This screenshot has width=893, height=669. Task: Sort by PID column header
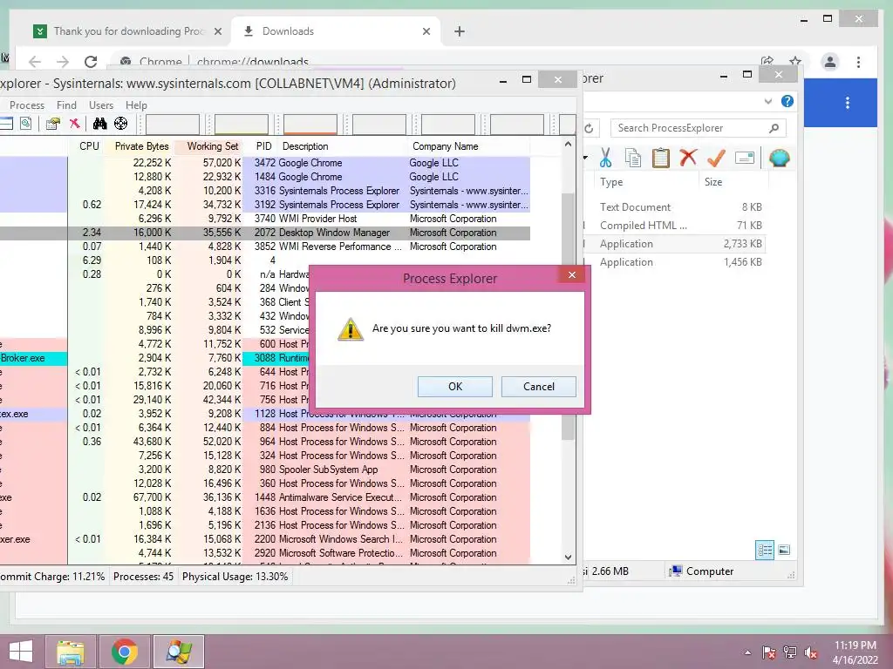point(263,146)
